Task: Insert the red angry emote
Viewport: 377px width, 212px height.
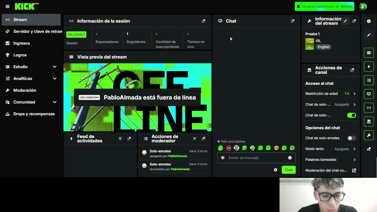Action: [229, 148]
